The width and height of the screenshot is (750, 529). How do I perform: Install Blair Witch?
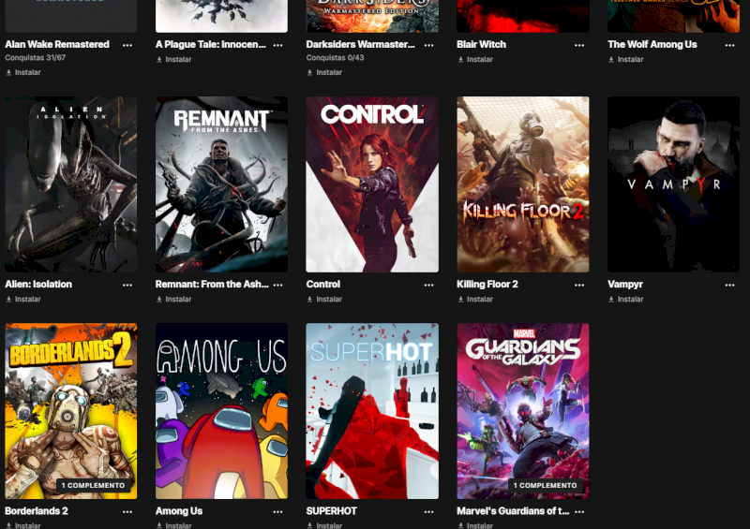coord(475,59)
